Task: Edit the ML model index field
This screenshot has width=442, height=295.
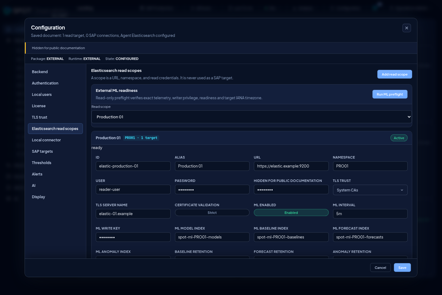Action: tap(212, 237)
